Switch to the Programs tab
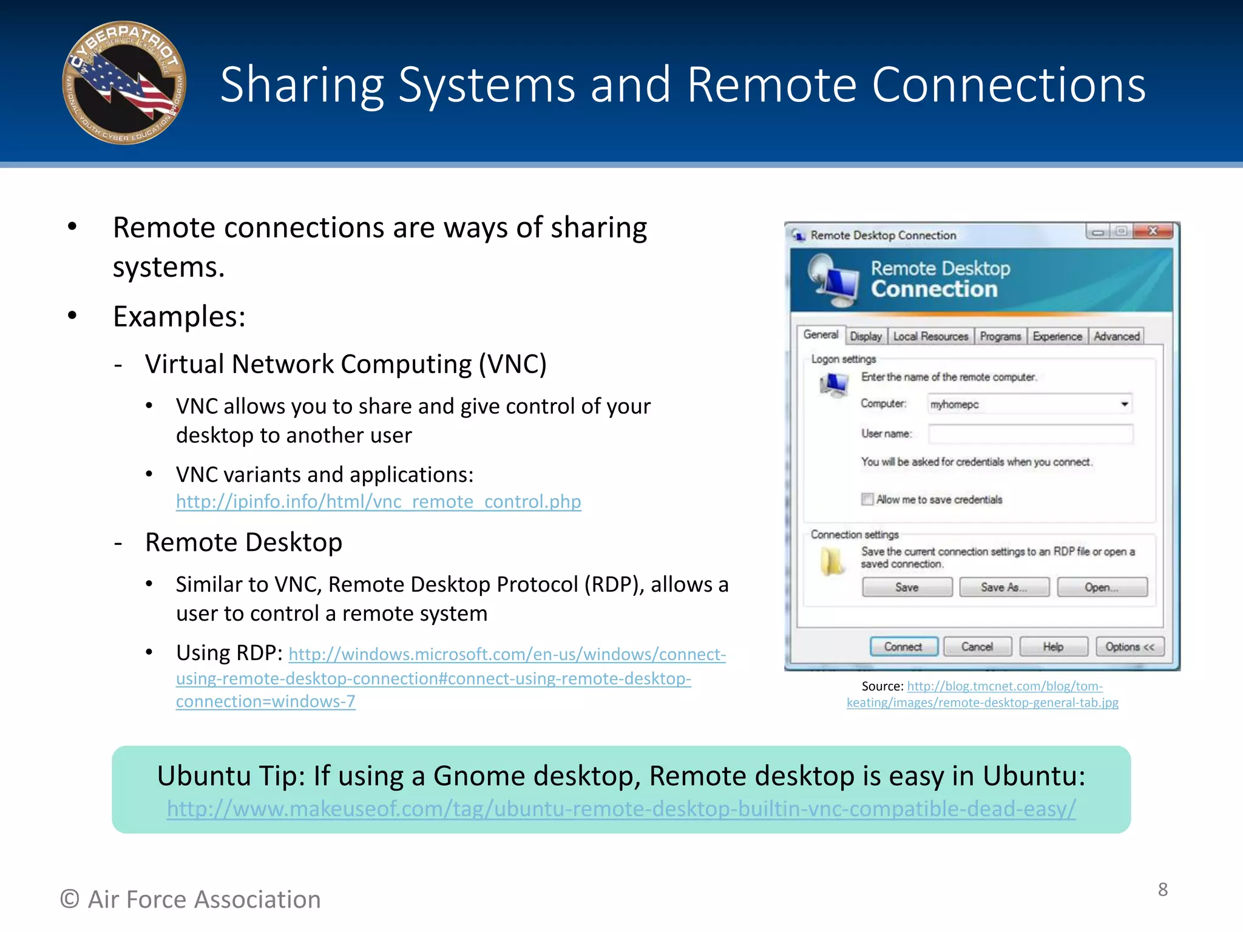 click(x=1000, y=336)
